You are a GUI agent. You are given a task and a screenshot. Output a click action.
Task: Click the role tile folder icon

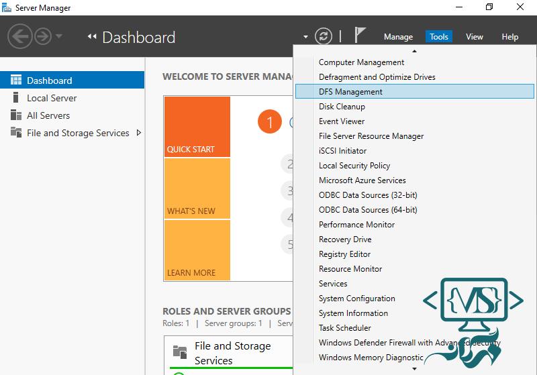point(180,352)
